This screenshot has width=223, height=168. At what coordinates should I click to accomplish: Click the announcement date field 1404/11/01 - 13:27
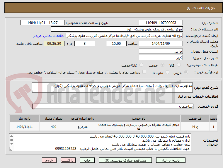coord(42,23)
